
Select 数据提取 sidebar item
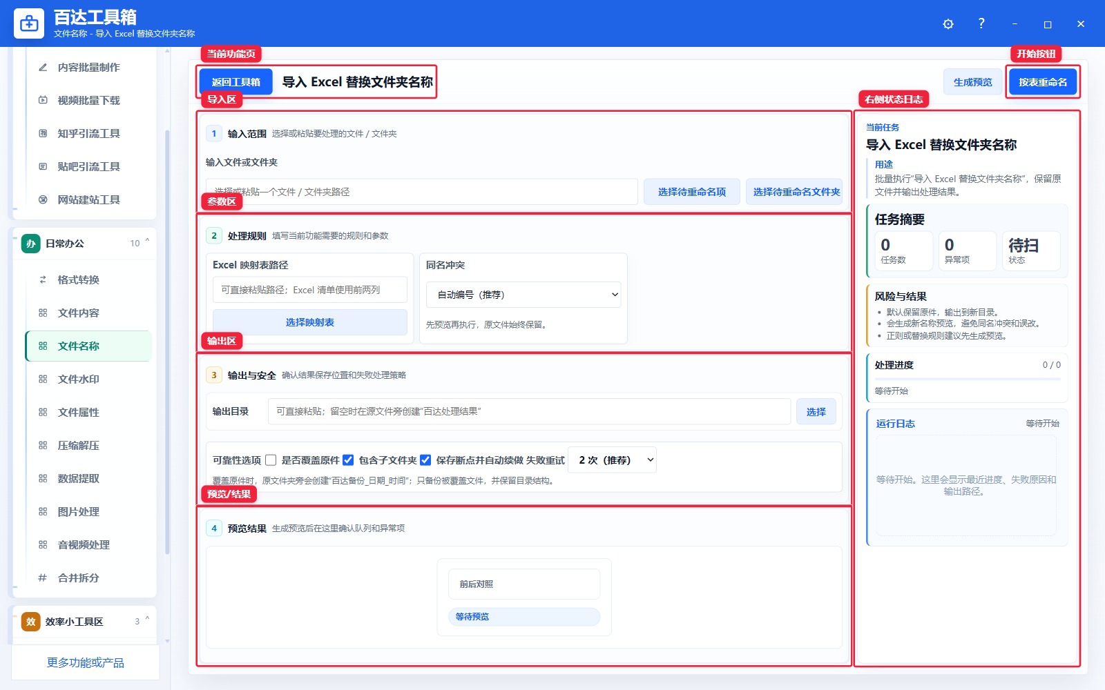[x=88, y=479]
